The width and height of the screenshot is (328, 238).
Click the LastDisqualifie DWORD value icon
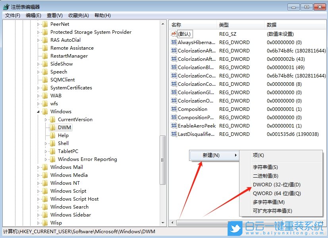coord(175,134)
